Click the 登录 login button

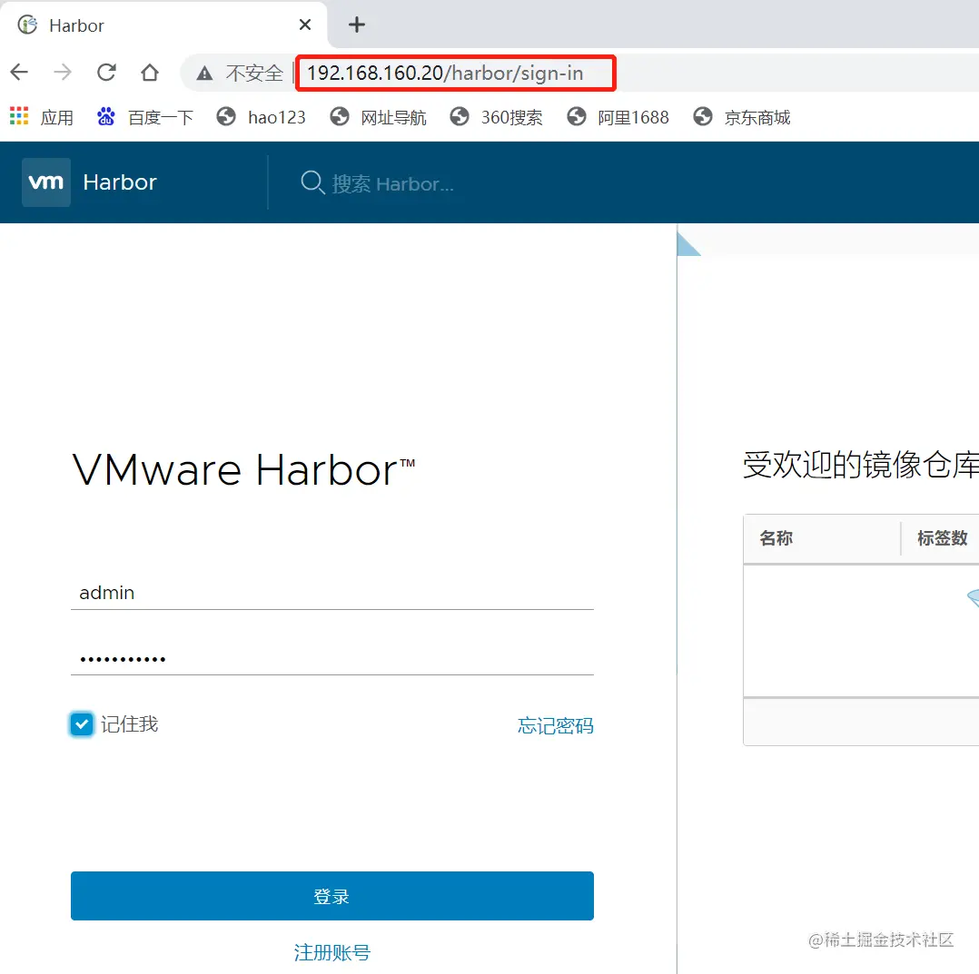point(332,896)
